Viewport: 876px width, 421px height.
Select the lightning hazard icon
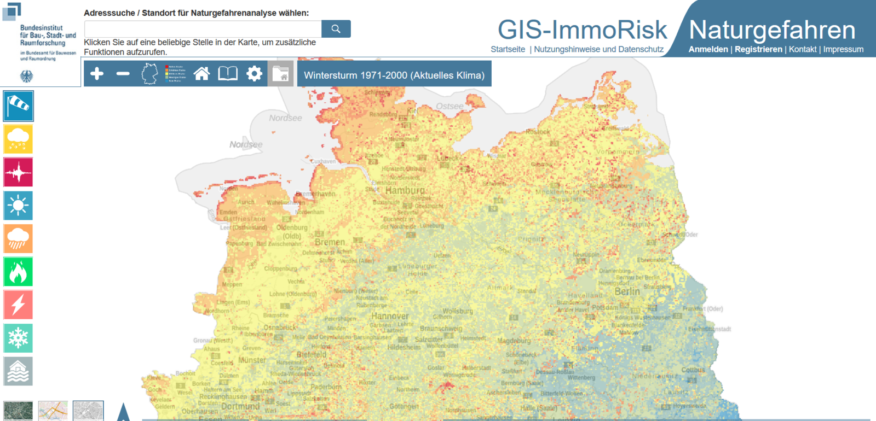(18, 305)
